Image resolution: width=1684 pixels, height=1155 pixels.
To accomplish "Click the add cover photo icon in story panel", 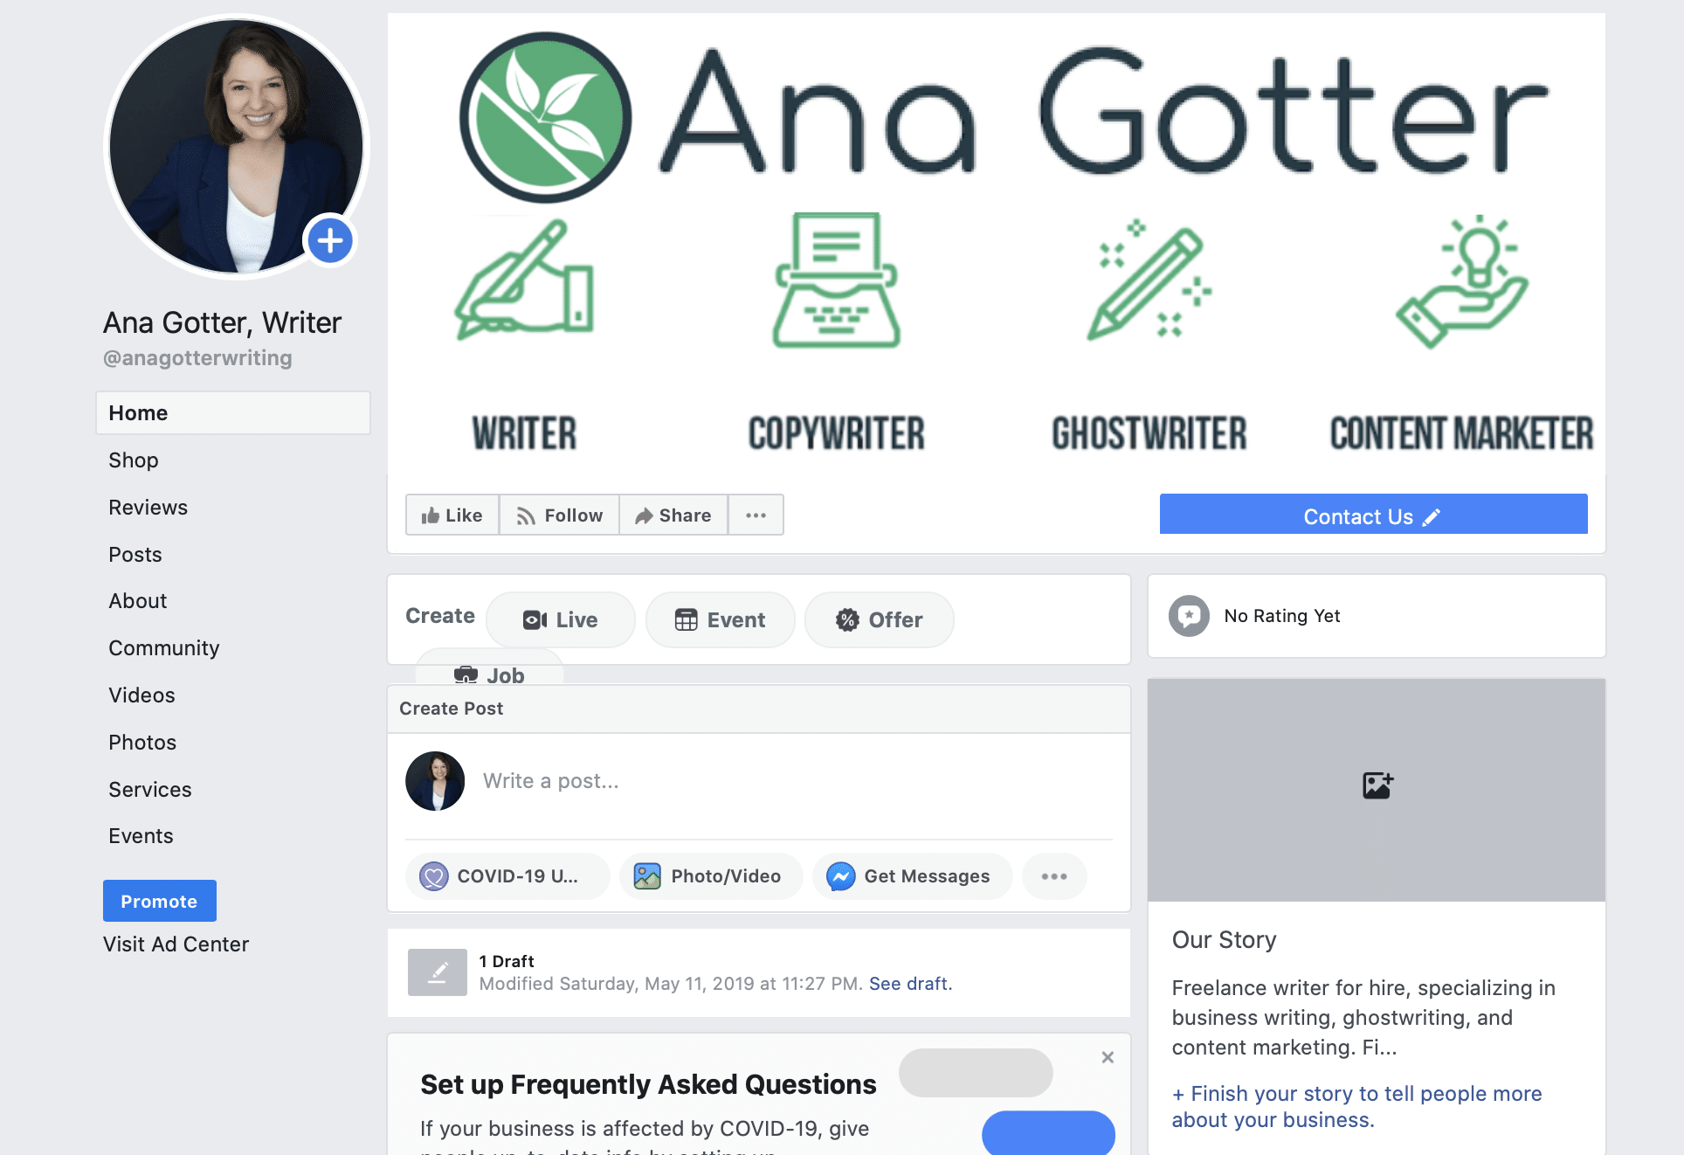I will 1377,785.
